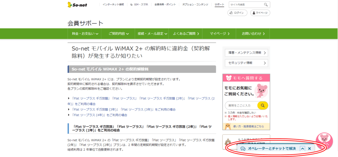338x157 pixels.
Task: Select サポート in top navigation
Action: click(219, 5)
